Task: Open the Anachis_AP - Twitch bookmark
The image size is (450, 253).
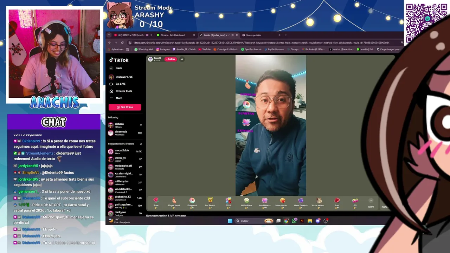Action: (x=184, y=49)
